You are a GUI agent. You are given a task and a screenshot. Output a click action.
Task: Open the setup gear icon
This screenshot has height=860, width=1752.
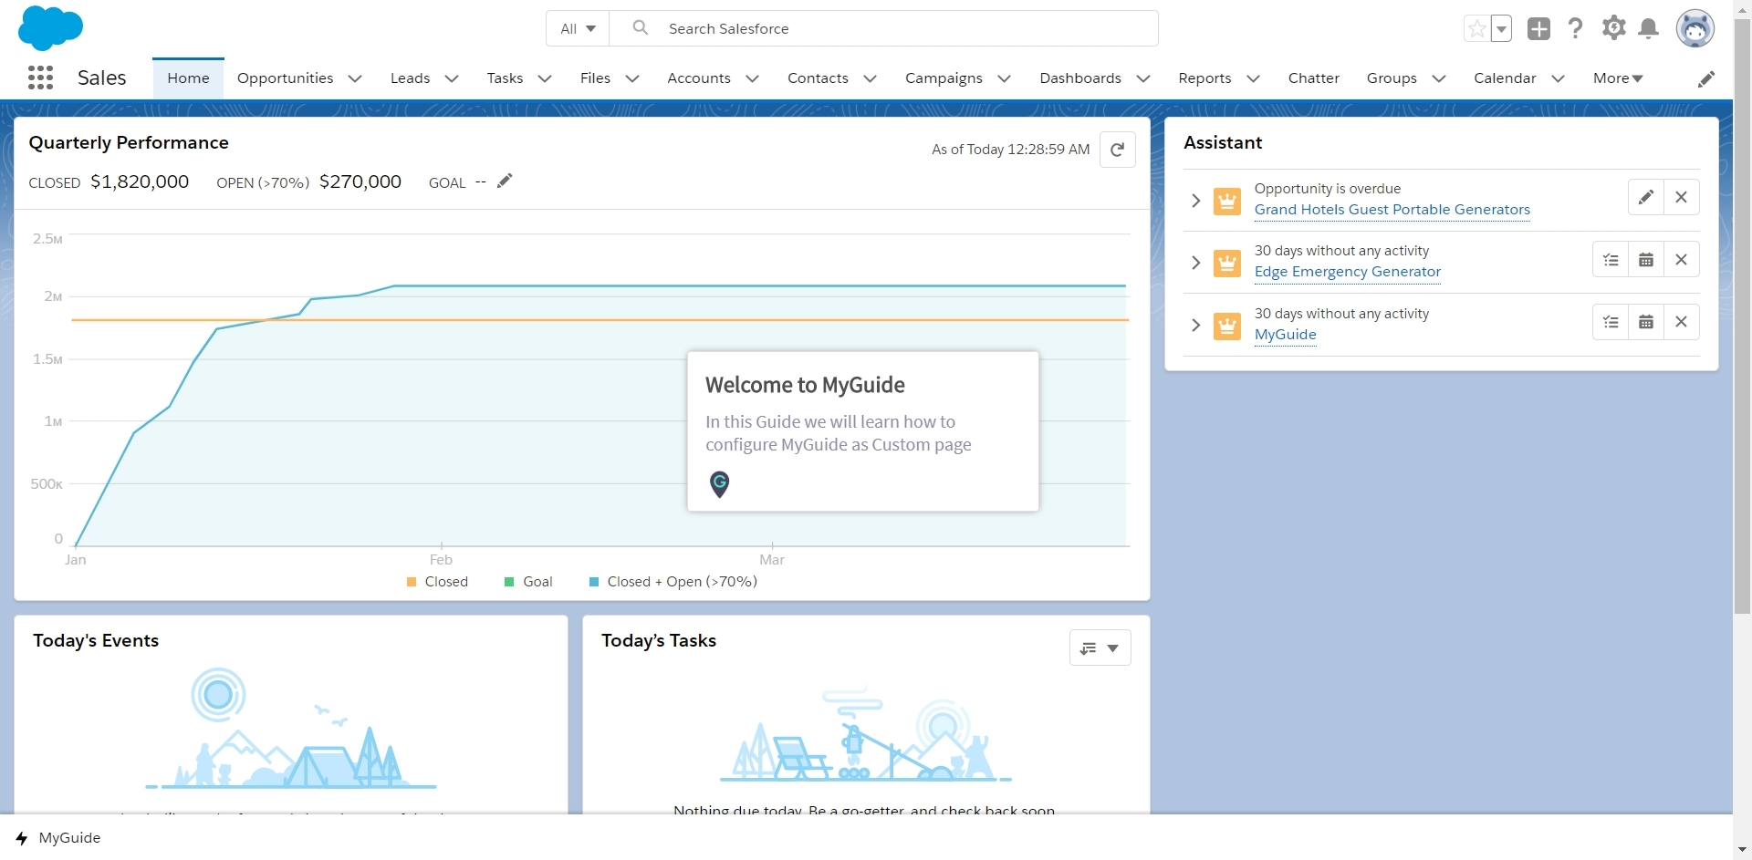click(1613, 28)
